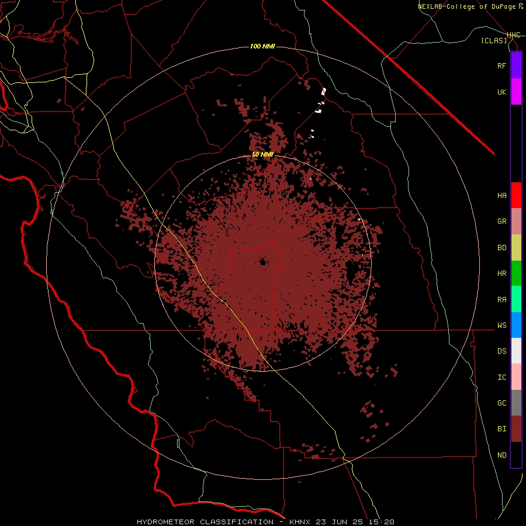The image size is (526, 526).
Task: Click the UK legend label
Action: click(501, 92)
